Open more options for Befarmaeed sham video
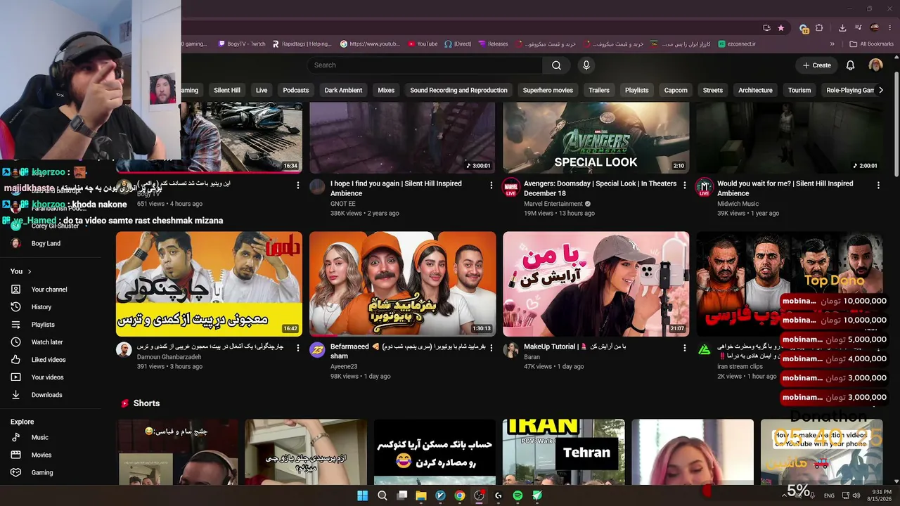 click(491, 348)
